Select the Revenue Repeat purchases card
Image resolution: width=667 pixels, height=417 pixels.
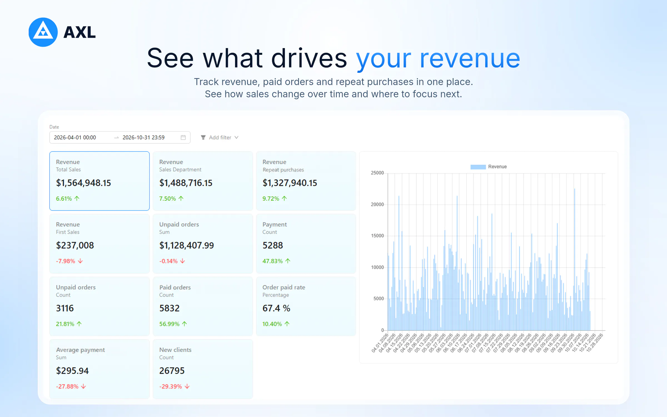[306, 181]
